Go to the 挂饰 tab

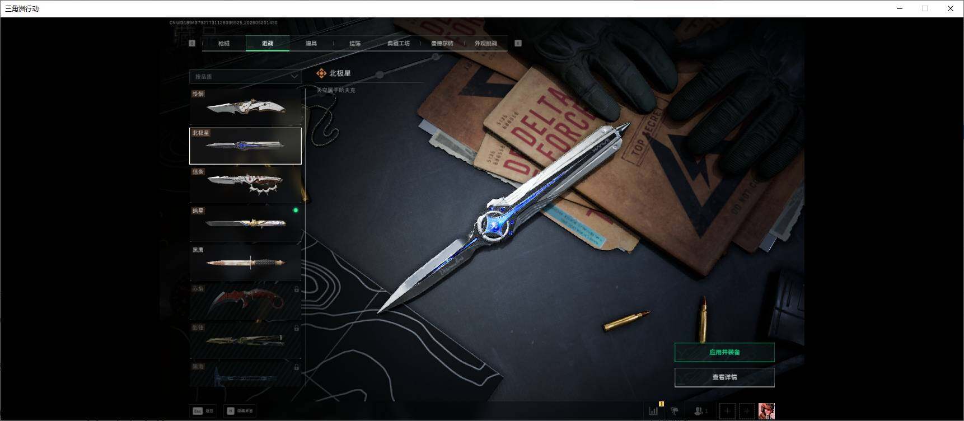tap(355, 43)
